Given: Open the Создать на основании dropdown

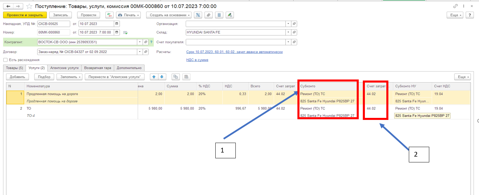Looking at the screenshot, I should click(169, 15).
